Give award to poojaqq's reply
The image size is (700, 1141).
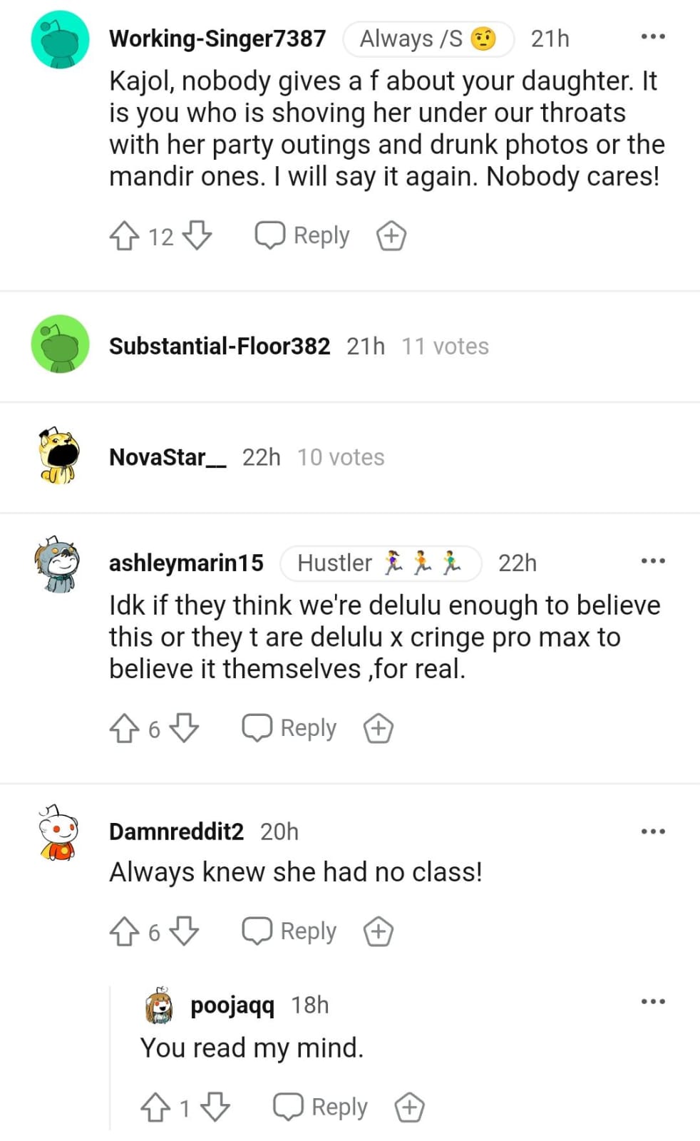click(x=410, y=1107)
